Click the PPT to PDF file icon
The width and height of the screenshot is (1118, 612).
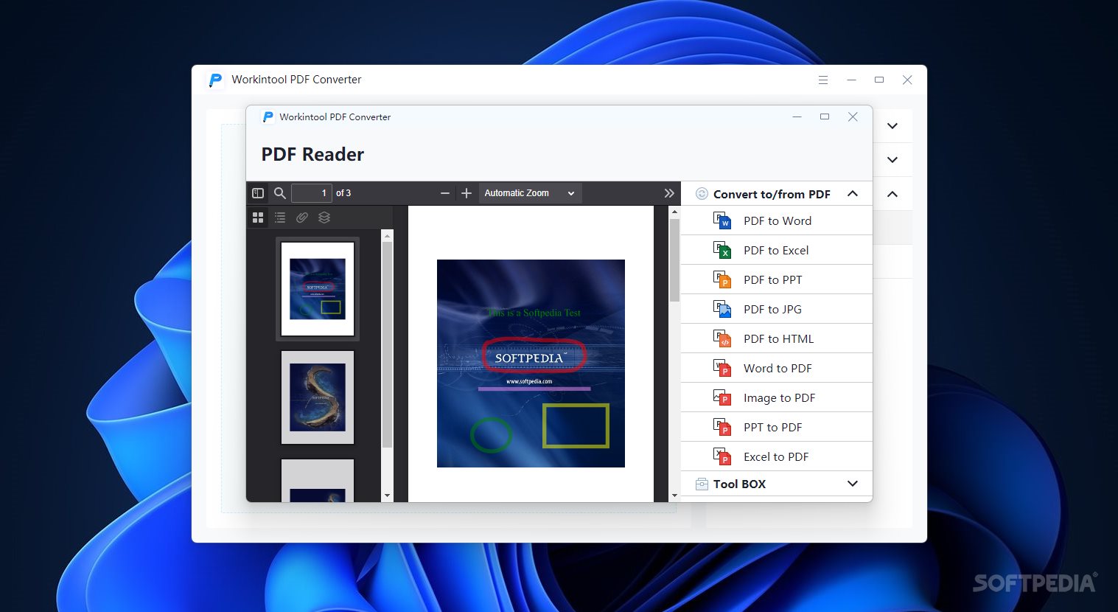pyautogui.click(x=722, y=427)
